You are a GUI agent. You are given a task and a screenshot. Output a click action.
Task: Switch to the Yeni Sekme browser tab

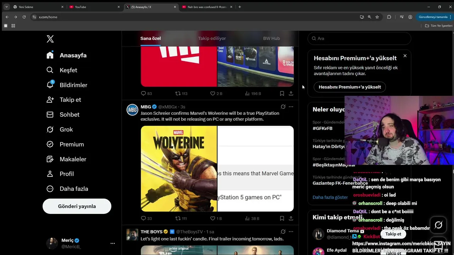coord(38,7)
